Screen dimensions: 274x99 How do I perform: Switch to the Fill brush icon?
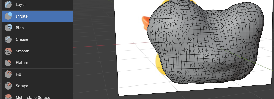(x=8, y=74)
